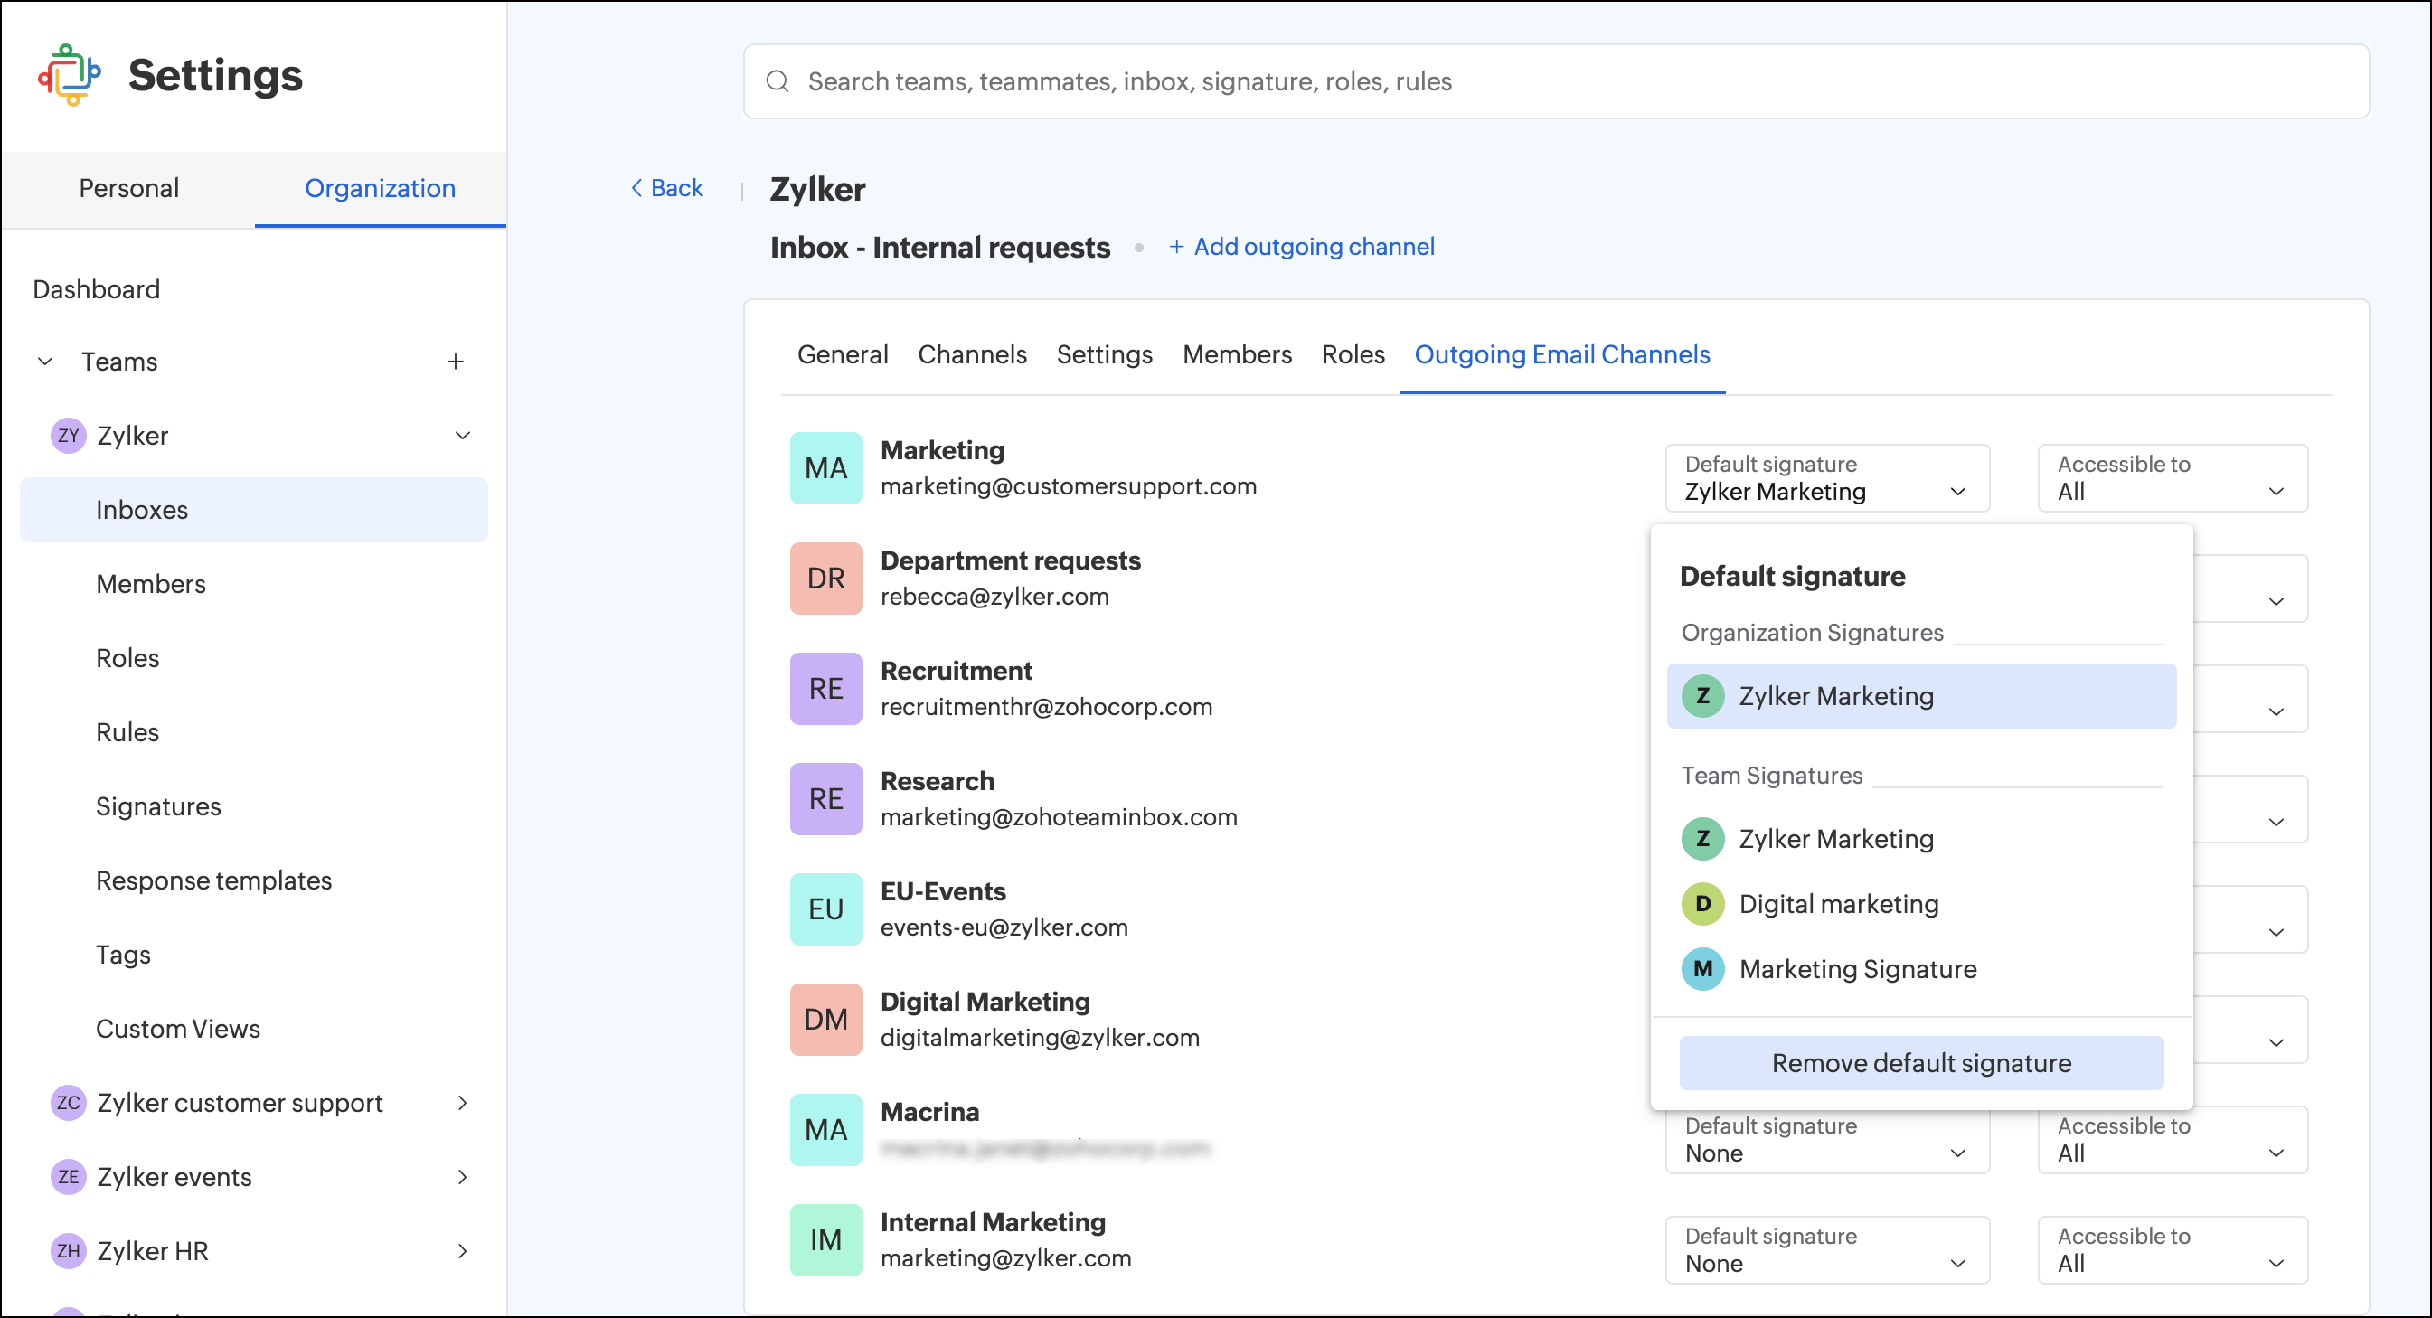The image size is (2432, 1318).
Task: Click the Zoho TeamInbox logo icon
Action: 69,75
